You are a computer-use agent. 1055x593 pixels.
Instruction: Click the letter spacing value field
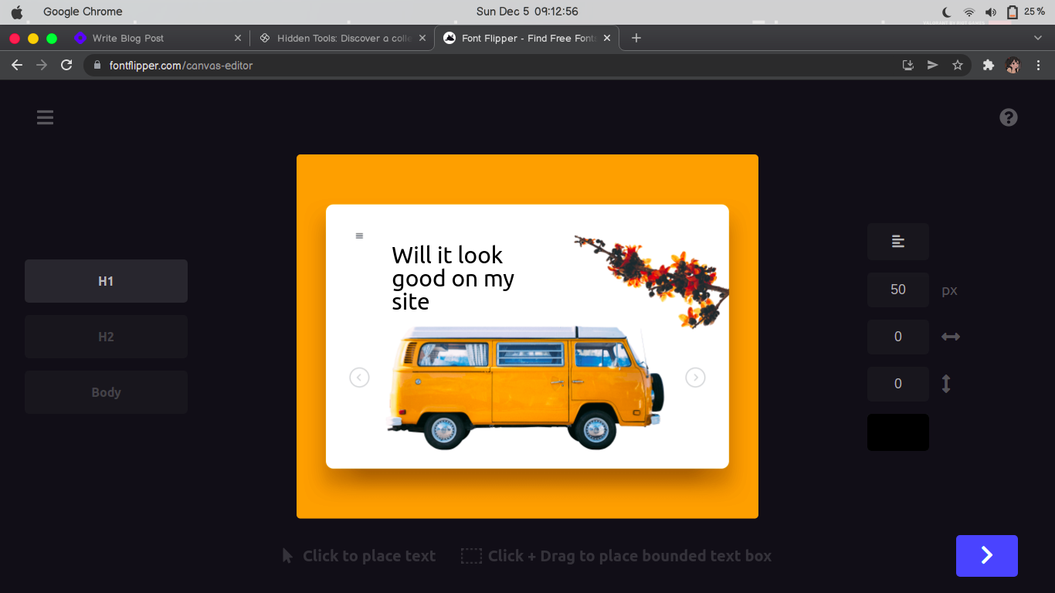coord(898,337)
